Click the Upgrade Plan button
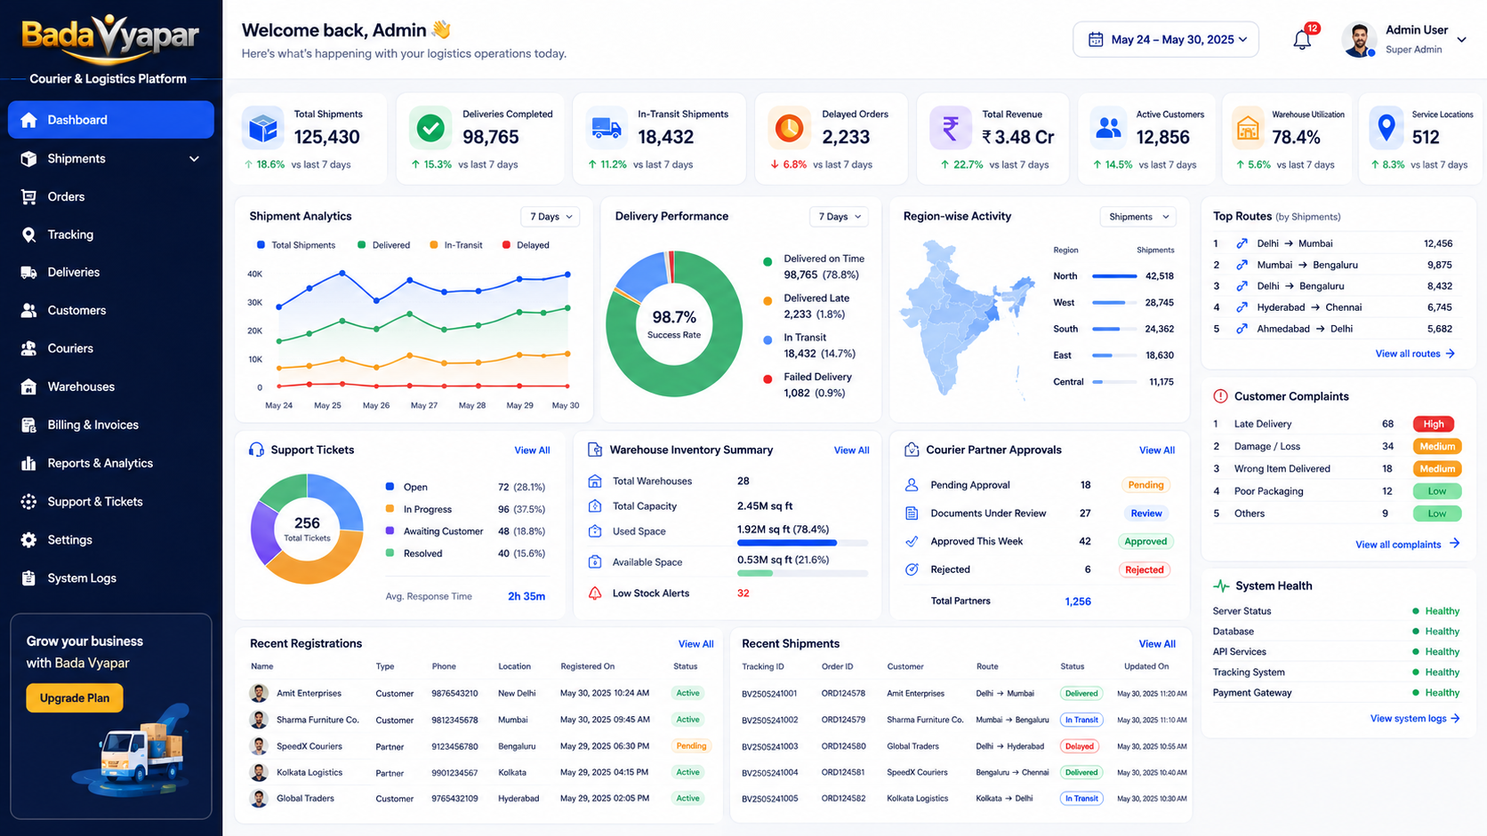 [x=75, y=698]
